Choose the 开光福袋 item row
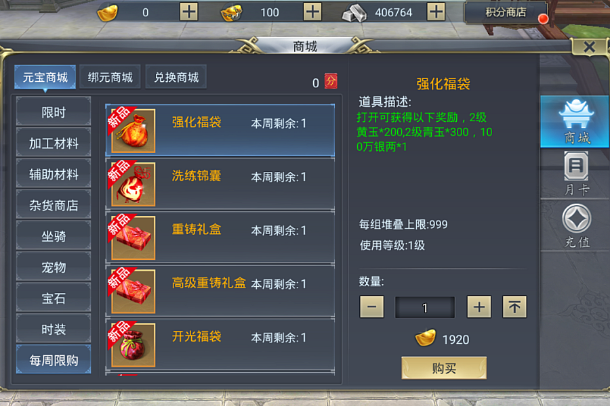The width and height of the screenshot is (610, 406). (x=220, y=344)
